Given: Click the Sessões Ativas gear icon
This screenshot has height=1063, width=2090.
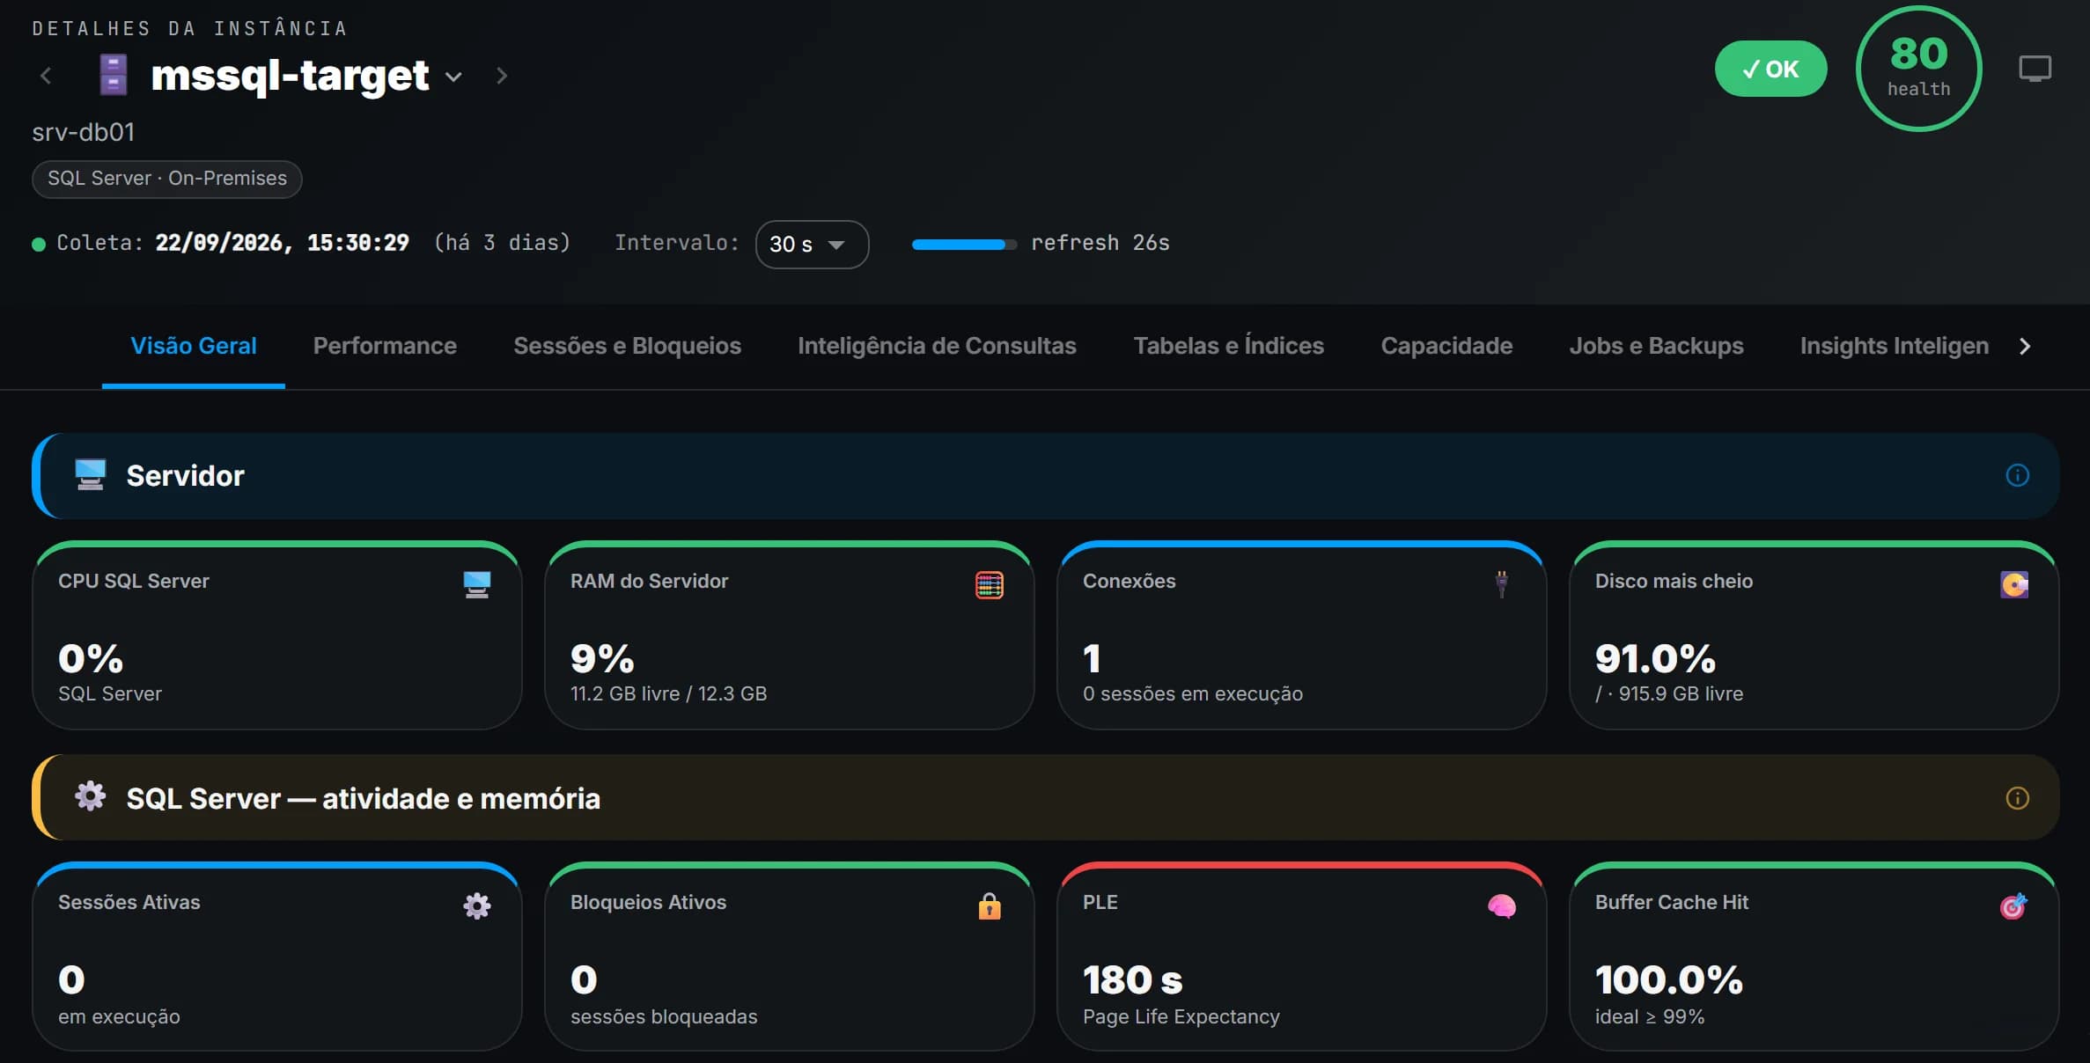Looking at the screenshot, I should tap(476, 905).
